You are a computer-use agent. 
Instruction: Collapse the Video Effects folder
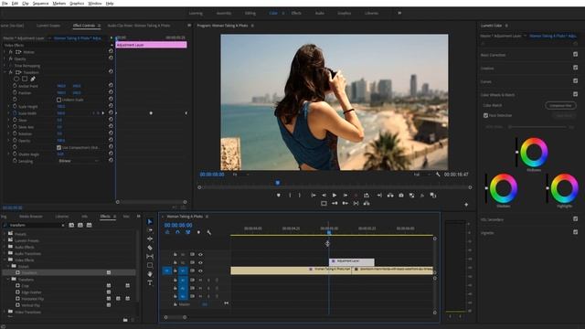coord(5,260)
